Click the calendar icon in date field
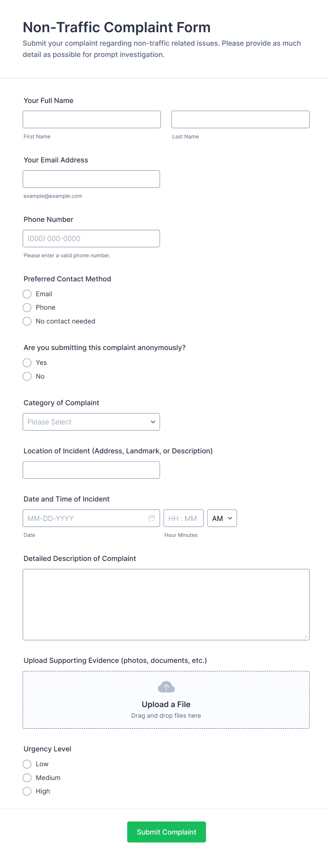Screen dimensions: 329x860 (151, 518)
